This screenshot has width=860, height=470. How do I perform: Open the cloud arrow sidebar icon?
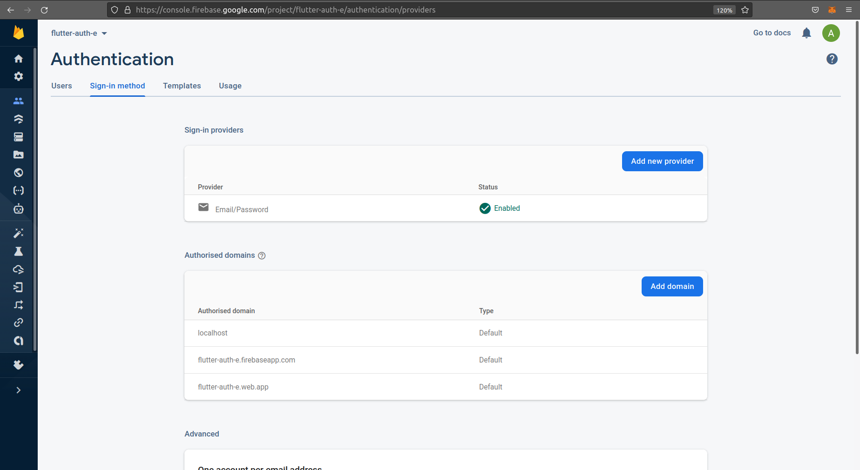[19, 269]
